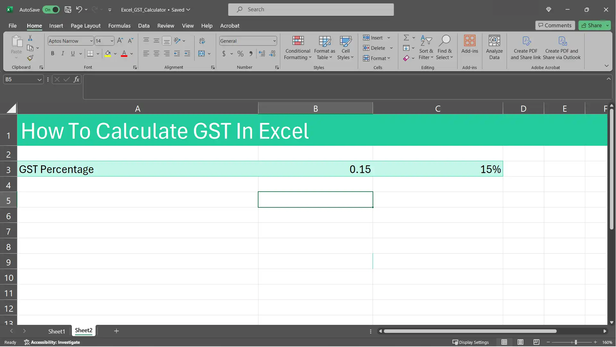Add a new sheet with plus button

(x=116, y=331)
